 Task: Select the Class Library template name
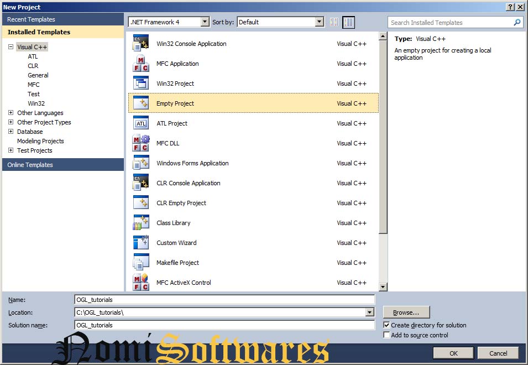tap(174, 223)
